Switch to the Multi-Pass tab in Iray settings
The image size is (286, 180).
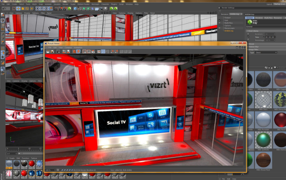coord(268,18)
